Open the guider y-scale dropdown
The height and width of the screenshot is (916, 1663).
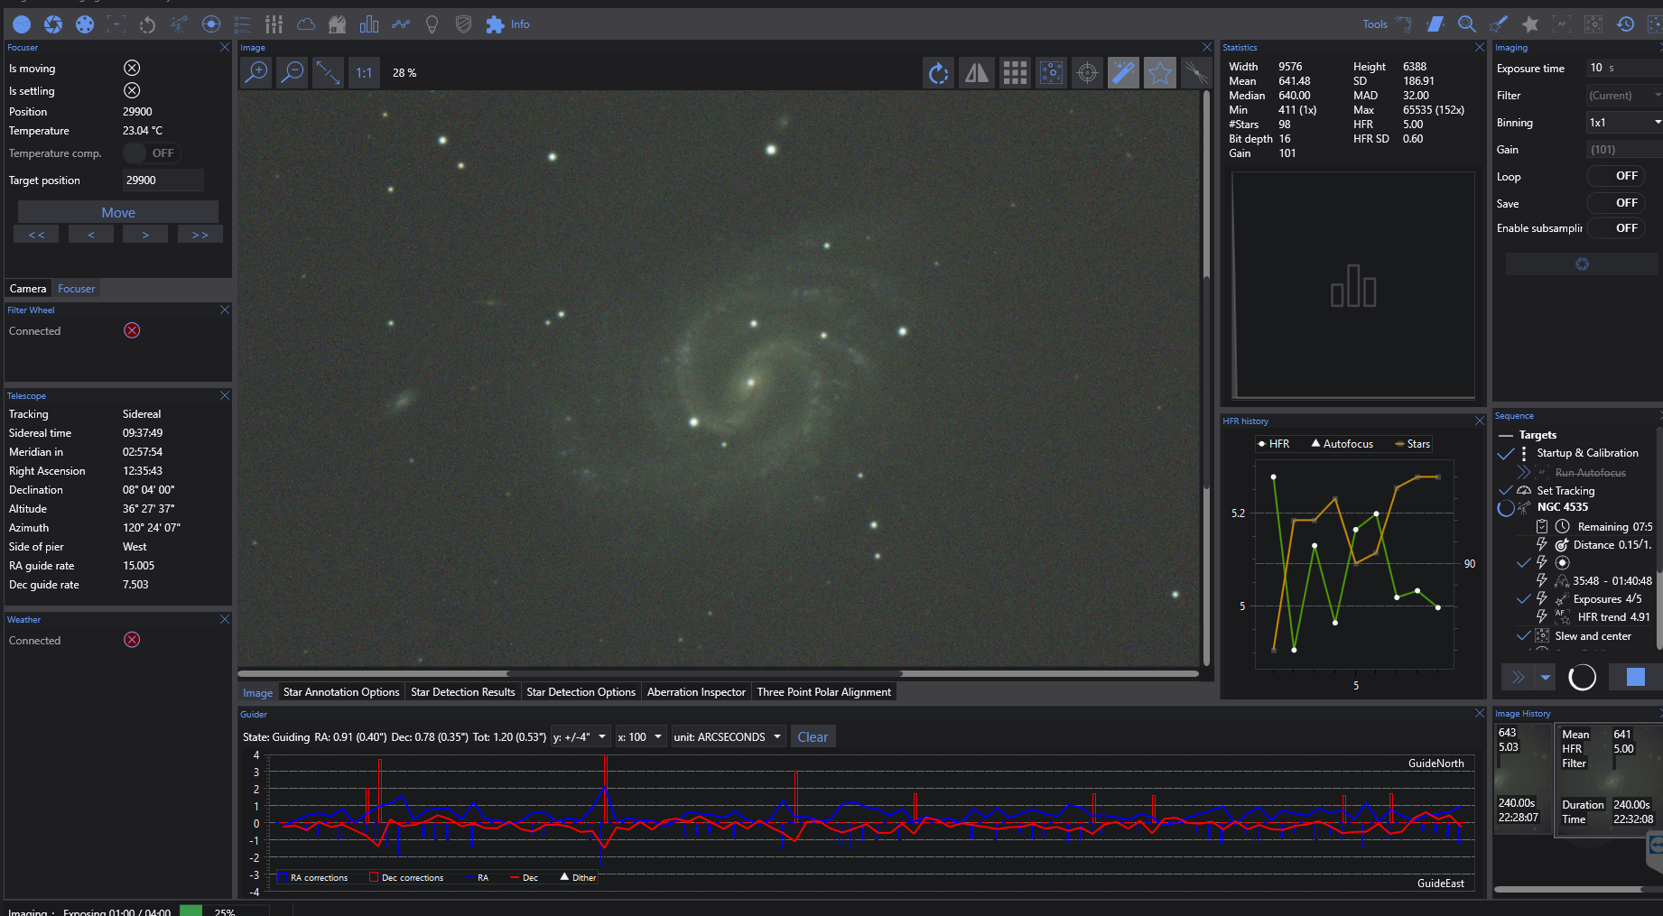(581, 737)
